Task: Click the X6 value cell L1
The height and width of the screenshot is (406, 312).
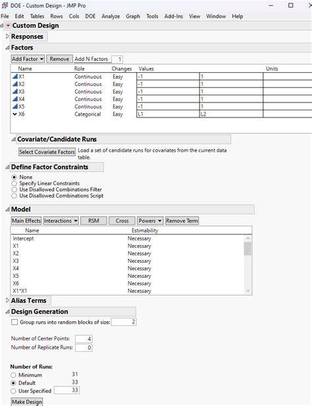Action: tap(168, 114)
